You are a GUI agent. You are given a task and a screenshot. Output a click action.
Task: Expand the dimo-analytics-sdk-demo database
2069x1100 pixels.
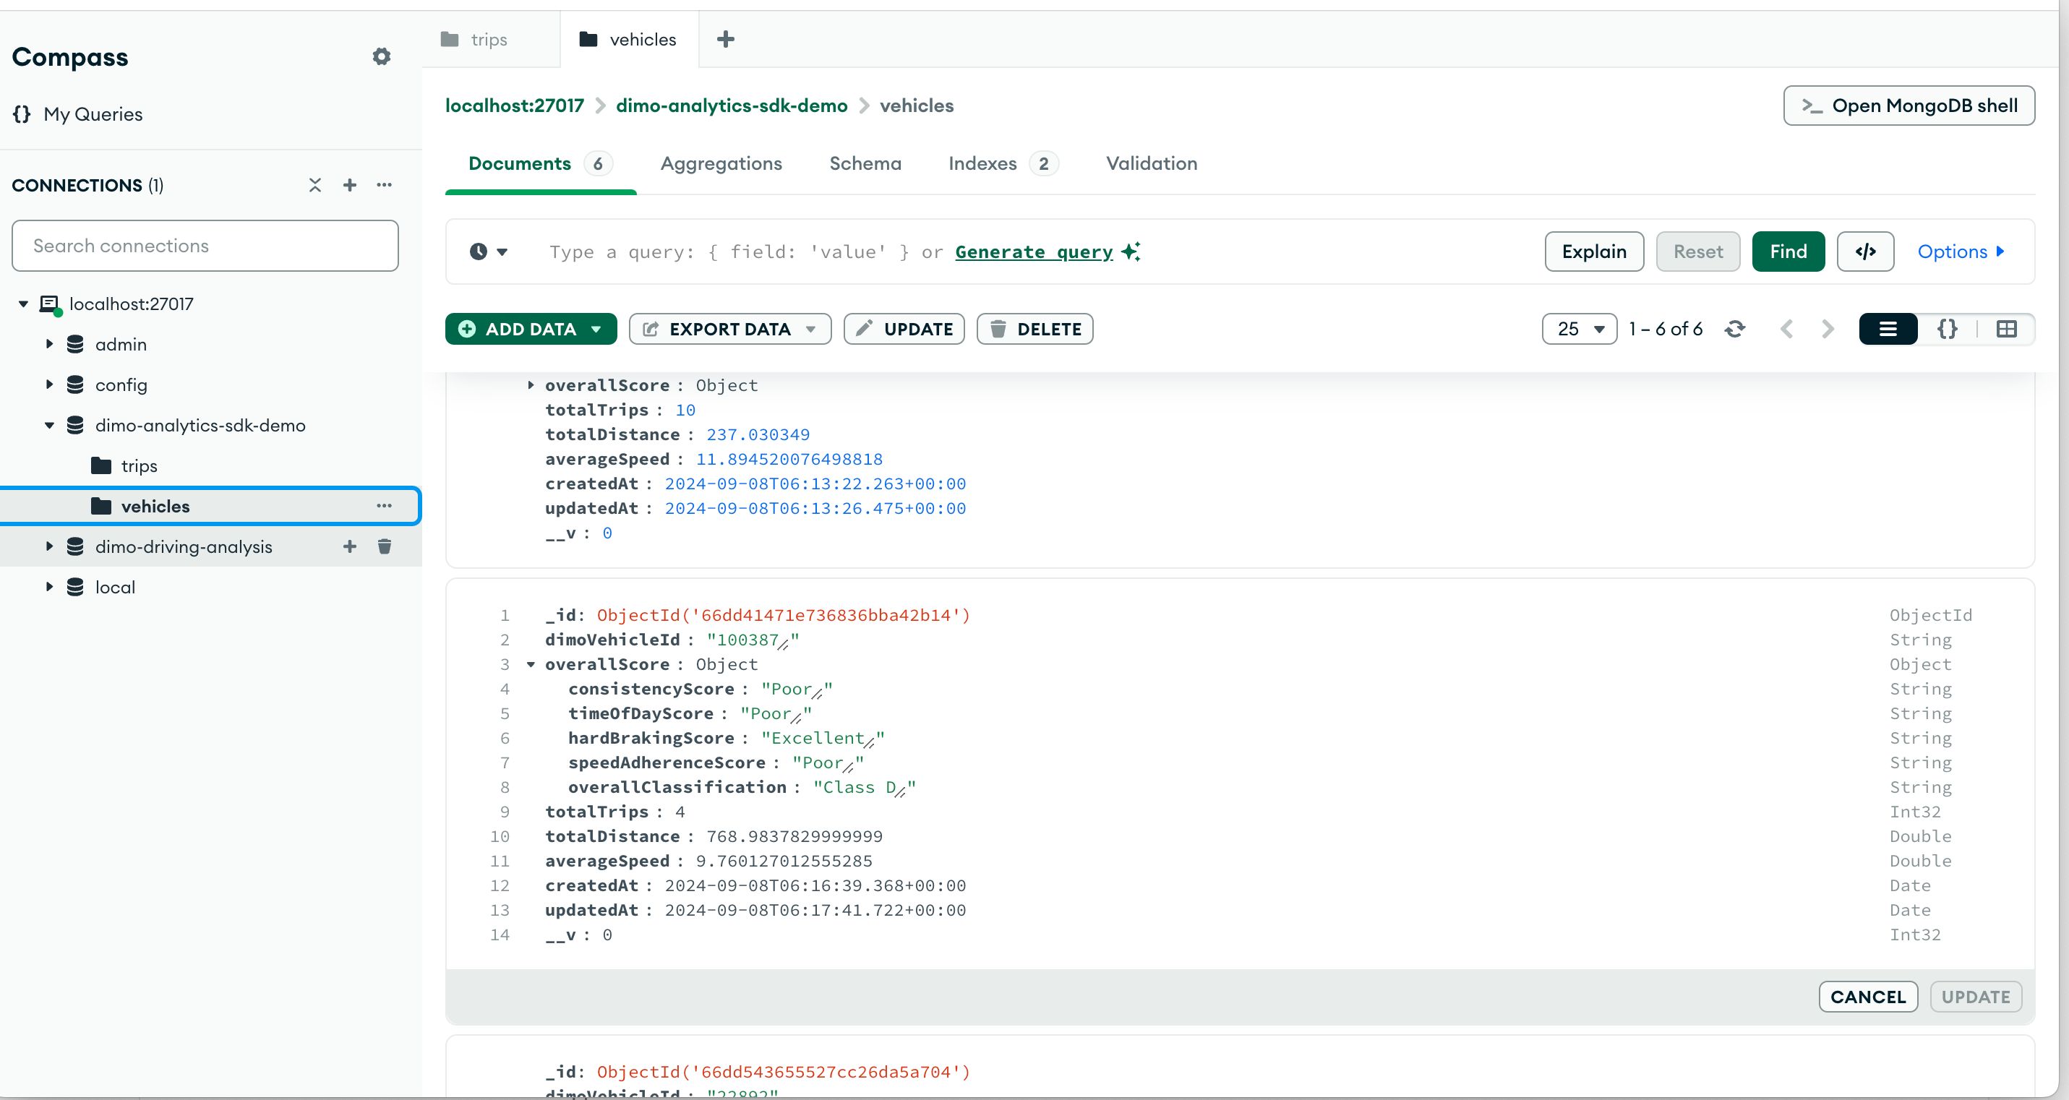(49, 424)
